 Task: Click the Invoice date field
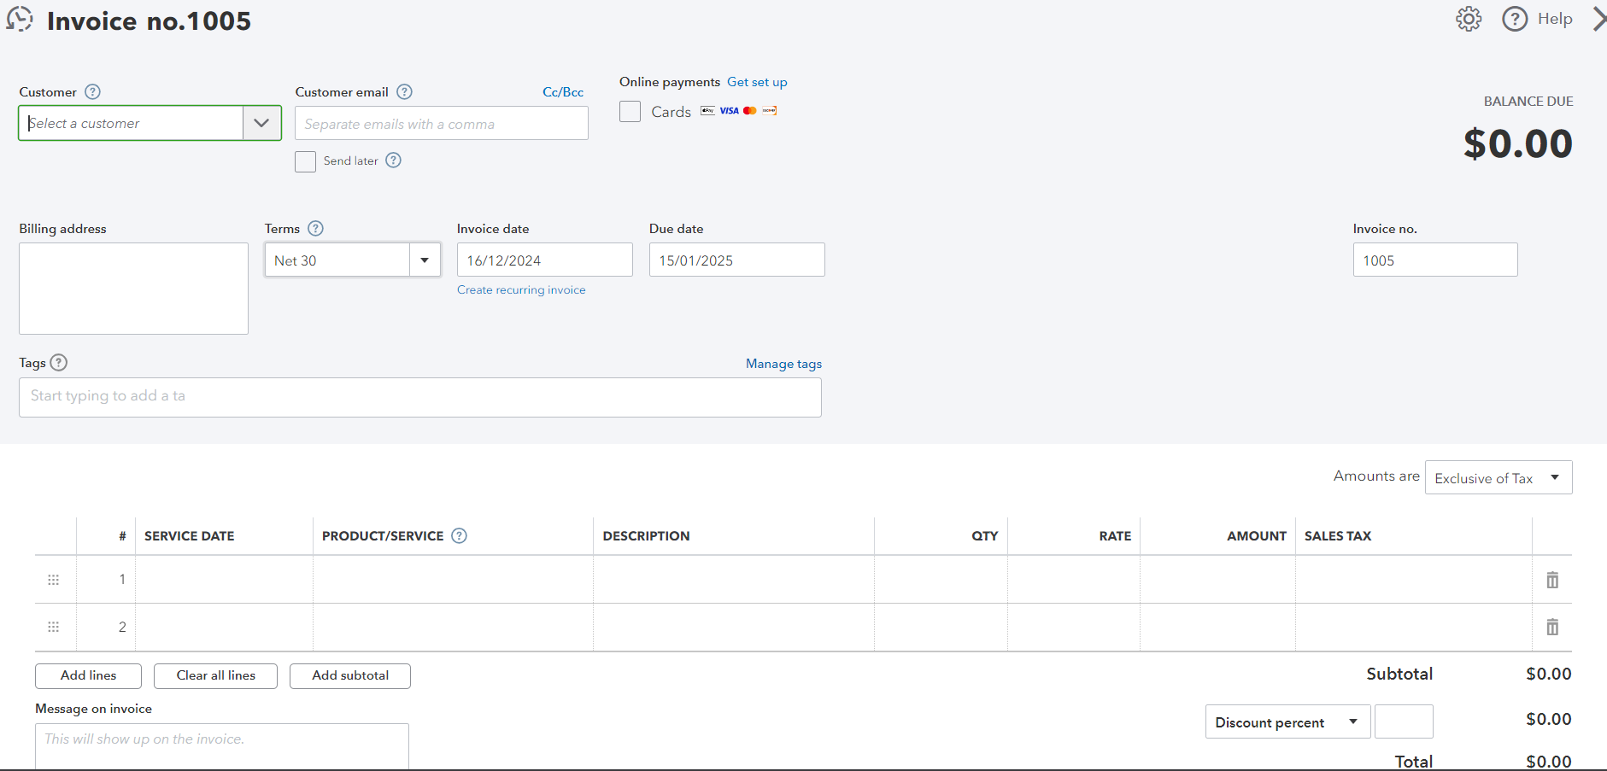point(545,260)
